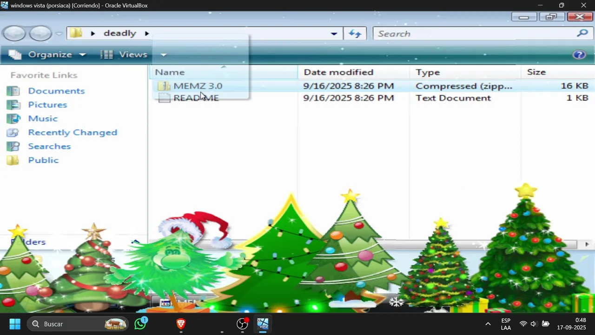Open the clock showing 0:48

[571, 324]
